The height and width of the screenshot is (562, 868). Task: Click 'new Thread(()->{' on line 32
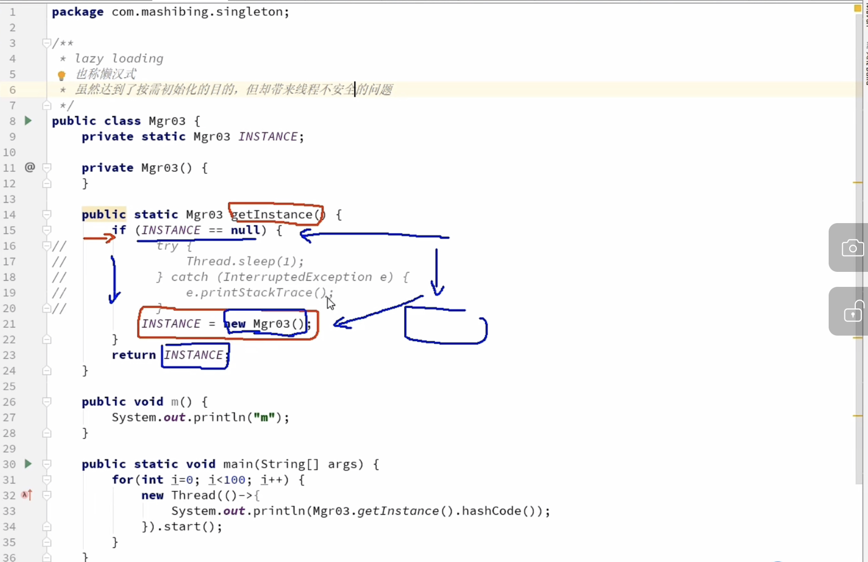200,495
